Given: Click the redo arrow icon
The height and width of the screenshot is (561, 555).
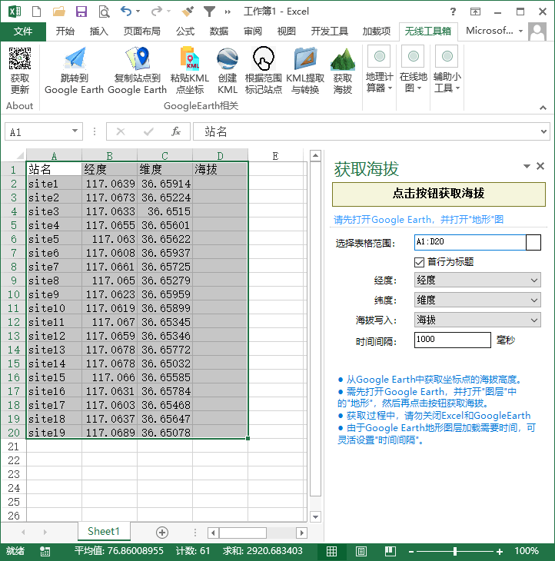Looking at the screenshot, I should (157, 11).
